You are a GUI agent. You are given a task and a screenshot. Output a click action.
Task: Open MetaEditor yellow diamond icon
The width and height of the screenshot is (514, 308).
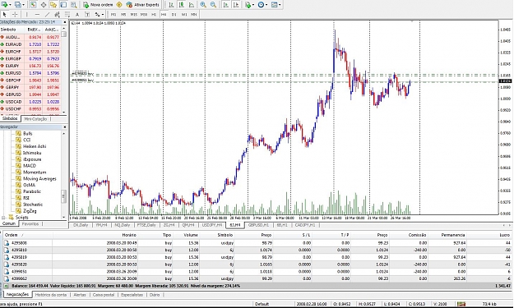(x=119, y=5)
